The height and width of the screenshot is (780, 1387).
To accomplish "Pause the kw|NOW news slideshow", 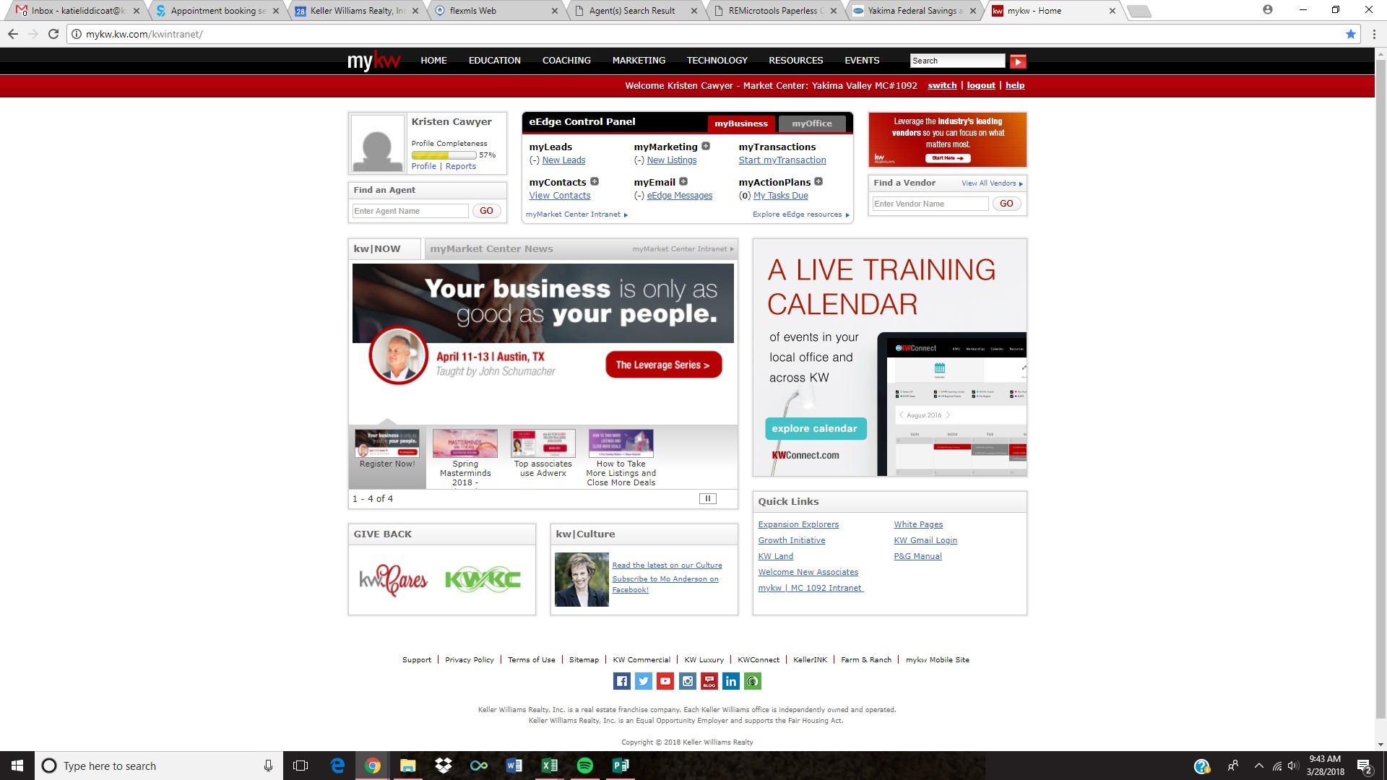I will click(x=708, y=498).
